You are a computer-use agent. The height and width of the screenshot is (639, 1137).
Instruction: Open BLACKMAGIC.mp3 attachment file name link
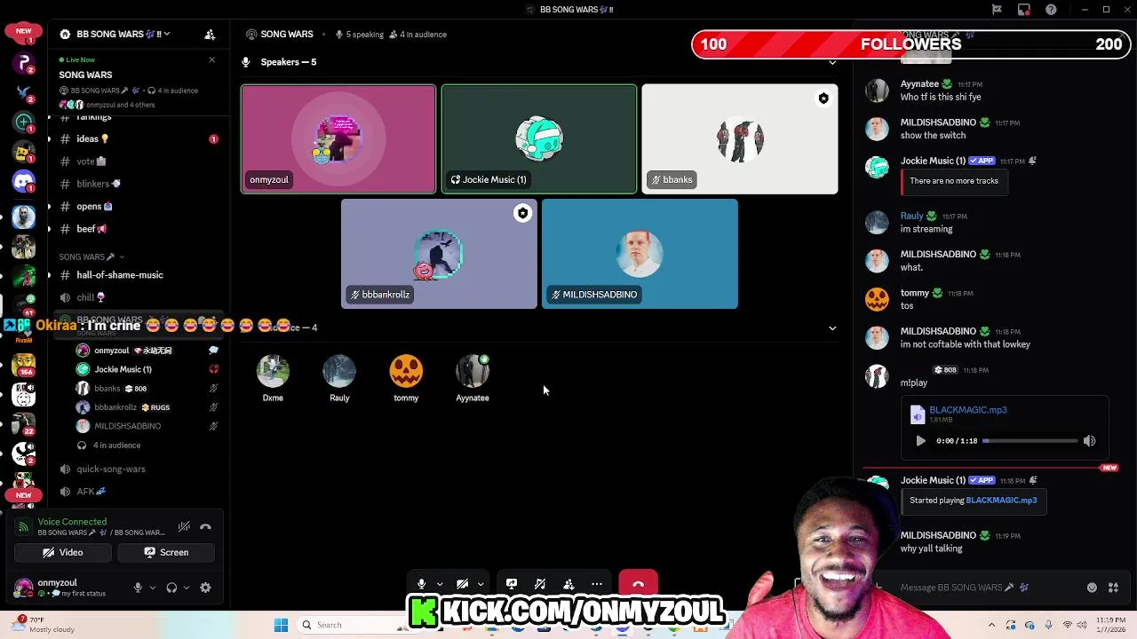point(967,410)
